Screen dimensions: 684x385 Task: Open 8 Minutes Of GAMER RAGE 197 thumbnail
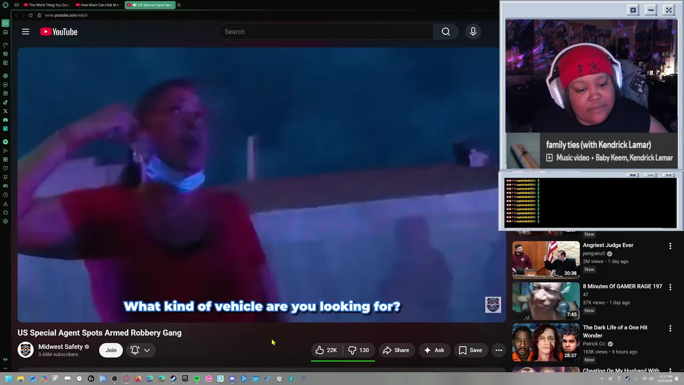(546, 301)
